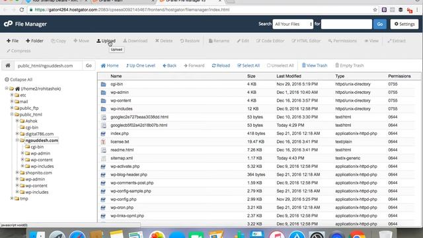
Task: Expand the Ashok folder node
Action: 17,121
